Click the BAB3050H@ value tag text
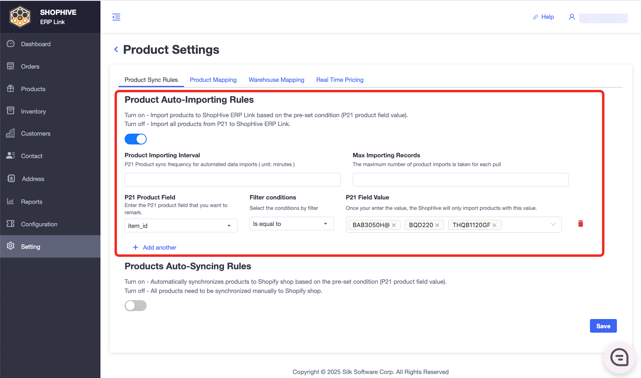The height and width of the screenshot is (378, 641). point(371,225)
